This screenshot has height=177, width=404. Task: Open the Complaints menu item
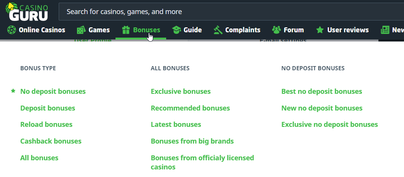pyautogui.click(x=242, y=30)
